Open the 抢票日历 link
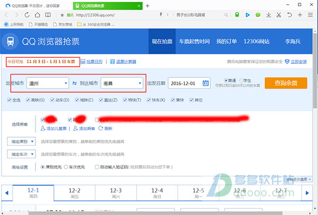The width and height of the screenshot is (318, 215). 94,61
